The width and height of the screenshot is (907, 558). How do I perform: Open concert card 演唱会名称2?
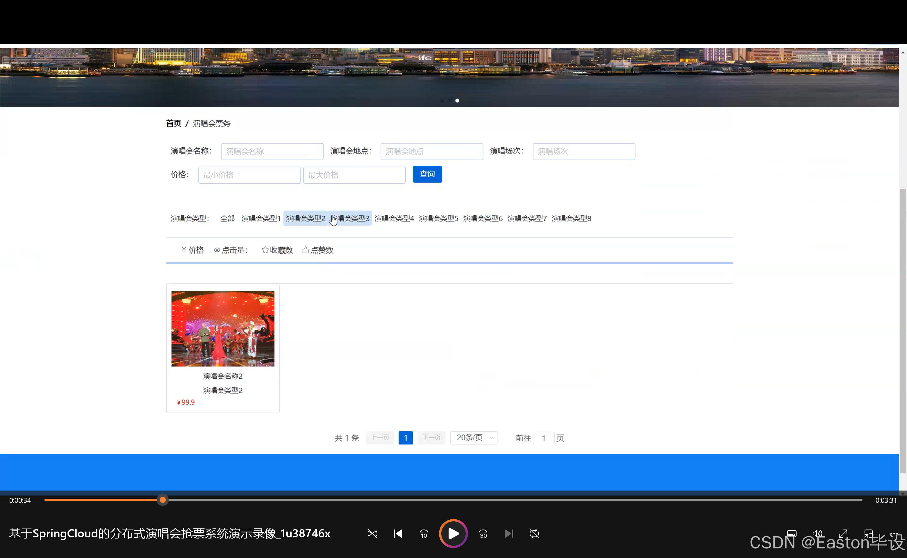point(223,328)
